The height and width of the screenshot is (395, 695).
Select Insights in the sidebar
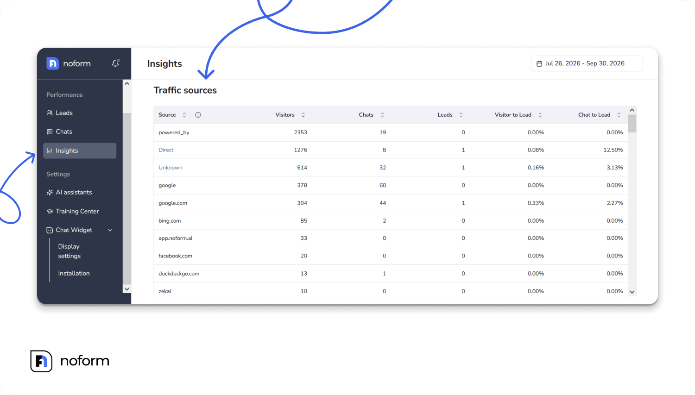[80, 151]
